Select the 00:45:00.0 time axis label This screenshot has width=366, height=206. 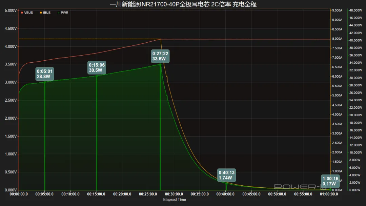(x=251, y=194)
